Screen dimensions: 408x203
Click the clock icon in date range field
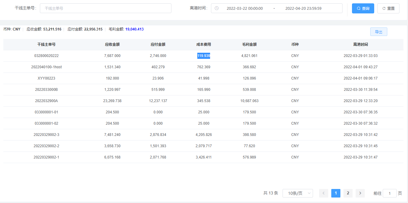point(216,8)
